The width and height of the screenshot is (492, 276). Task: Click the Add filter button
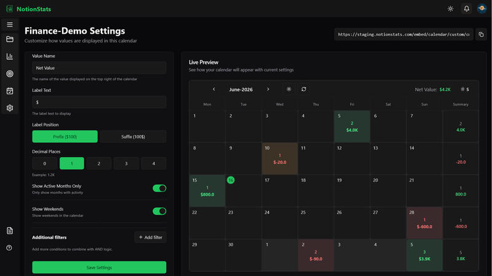(150, 237)
